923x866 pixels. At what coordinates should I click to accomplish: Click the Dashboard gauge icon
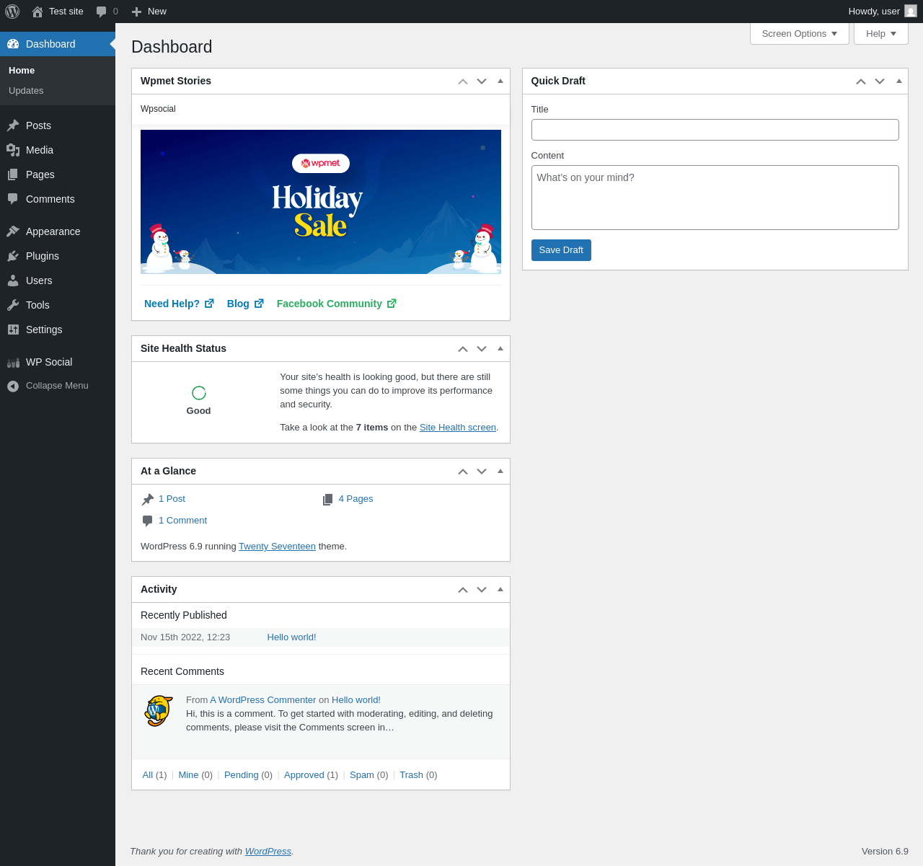[x=13, y=44]
